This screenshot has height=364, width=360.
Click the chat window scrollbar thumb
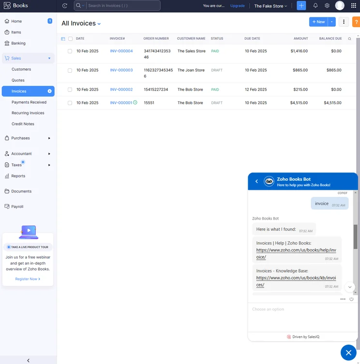pyautogui.click(x=355, y=237)
